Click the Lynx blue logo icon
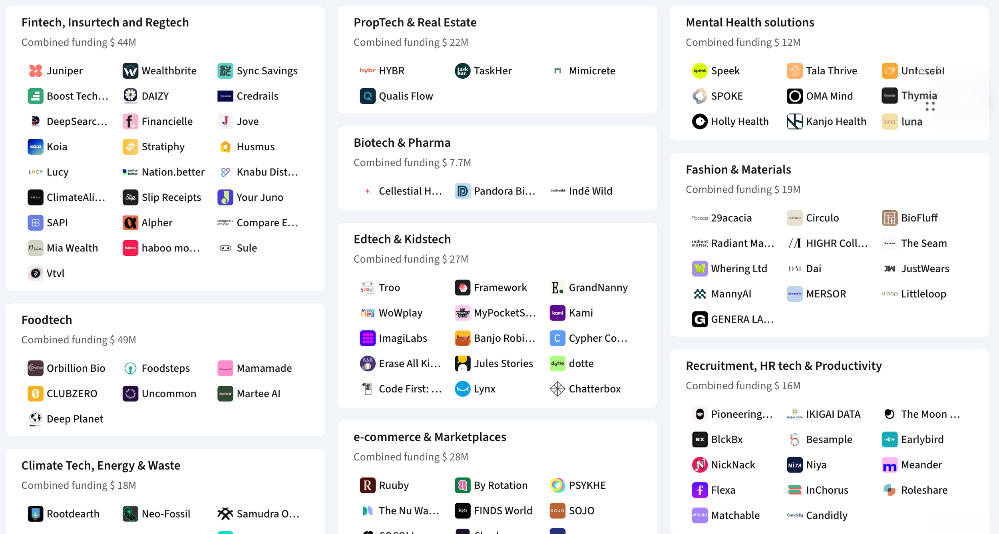This screenshot has height=534, width=999. (463, 389)
